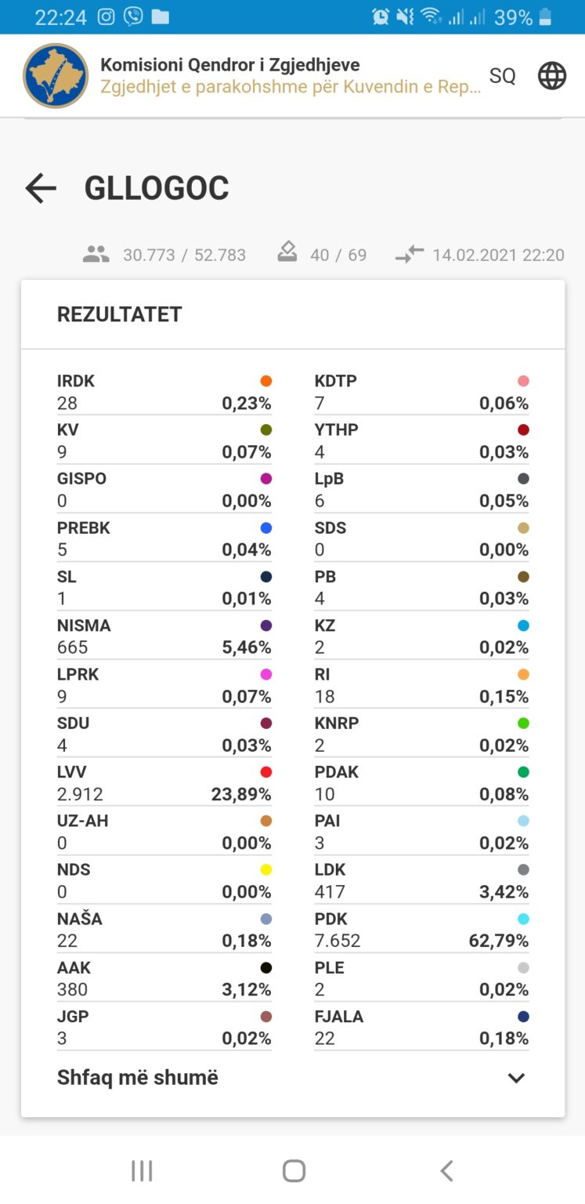Tap the Zgjedhjet e parakohshme subtitle link
Viewport: 585px width, 1204px height.
(x=290, y=87)
